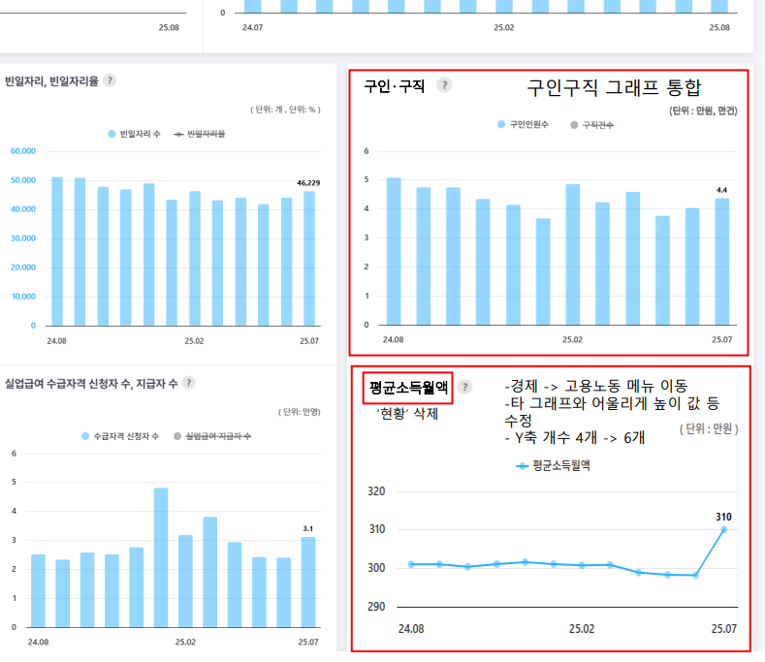
Task: Click the 평균소득월액 chart title
Action: [408, 388]
